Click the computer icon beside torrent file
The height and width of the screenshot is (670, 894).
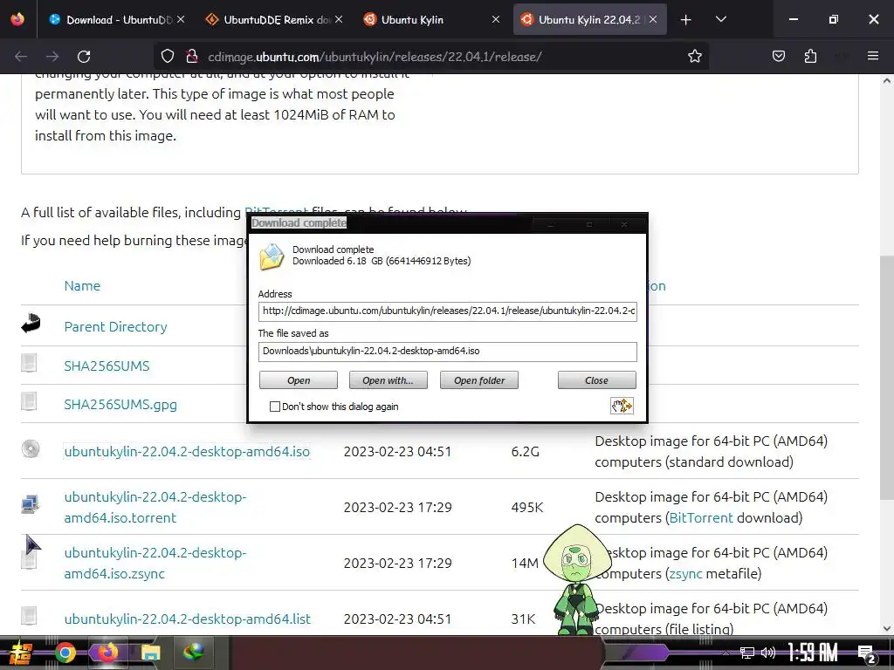point(30,504)
